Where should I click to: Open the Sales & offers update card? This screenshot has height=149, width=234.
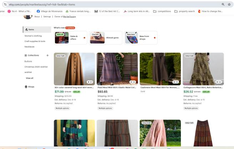click(x=70, y=37)
